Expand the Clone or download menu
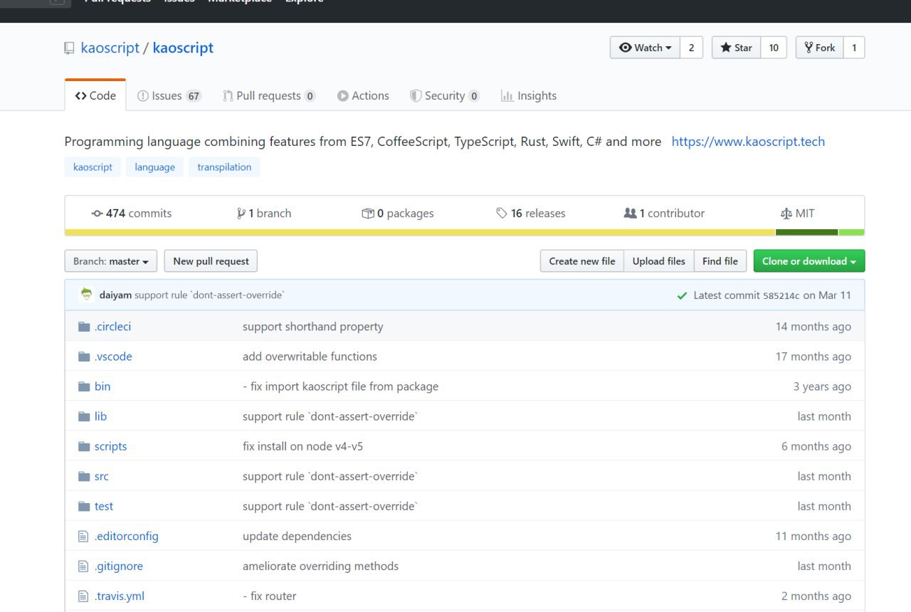This screenshot has width=911, height=612. [809, 261]
